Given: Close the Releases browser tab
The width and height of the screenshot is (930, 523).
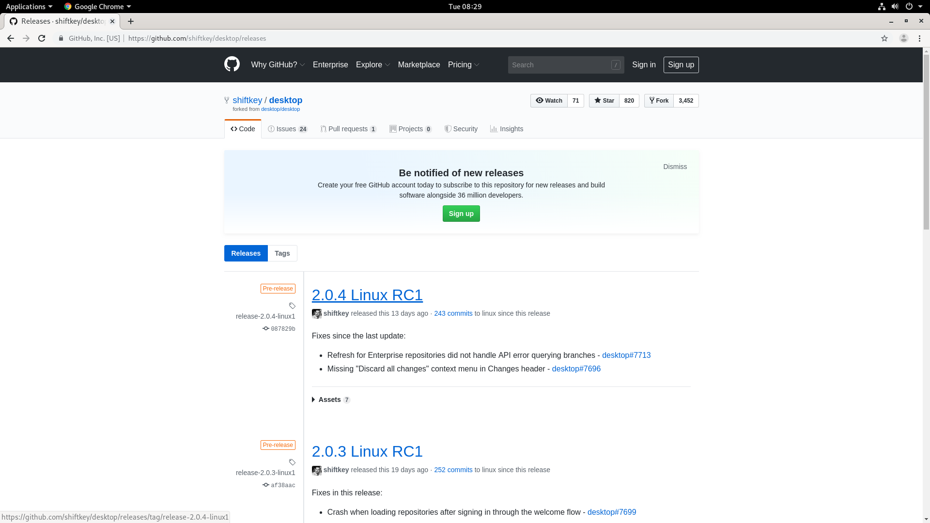Looking at the screenshot, I should pos(112,21).
